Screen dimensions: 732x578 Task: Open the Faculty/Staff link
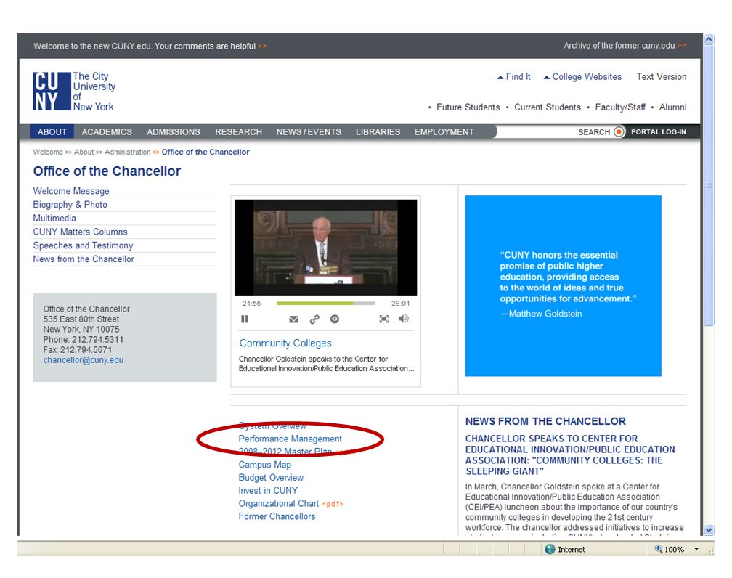(x=620, y=107)
